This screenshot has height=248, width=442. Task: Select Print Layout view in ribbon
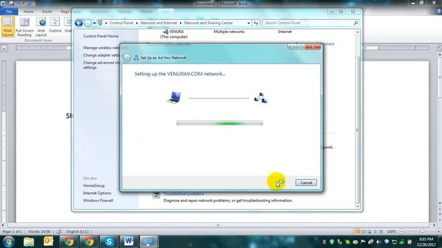[x=8, y=27]
